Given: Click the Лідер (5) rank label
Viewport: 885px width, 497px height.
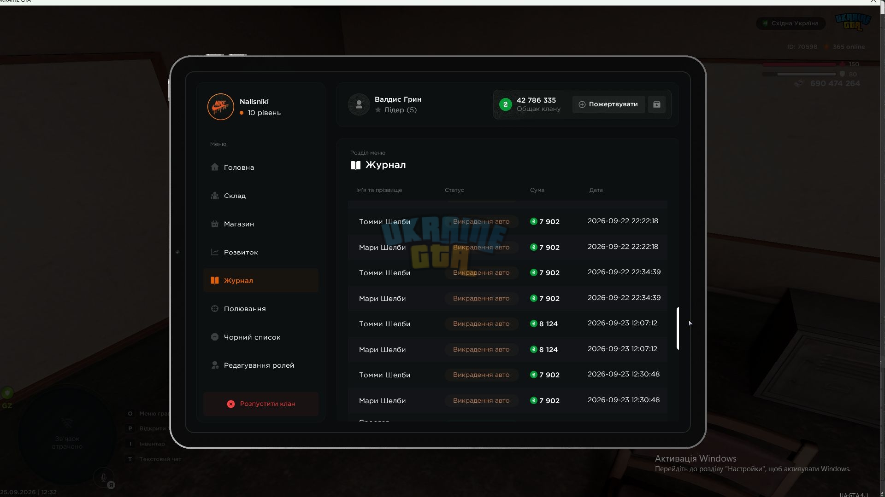Looking at the screenshot, I should (x=400, y=110).
